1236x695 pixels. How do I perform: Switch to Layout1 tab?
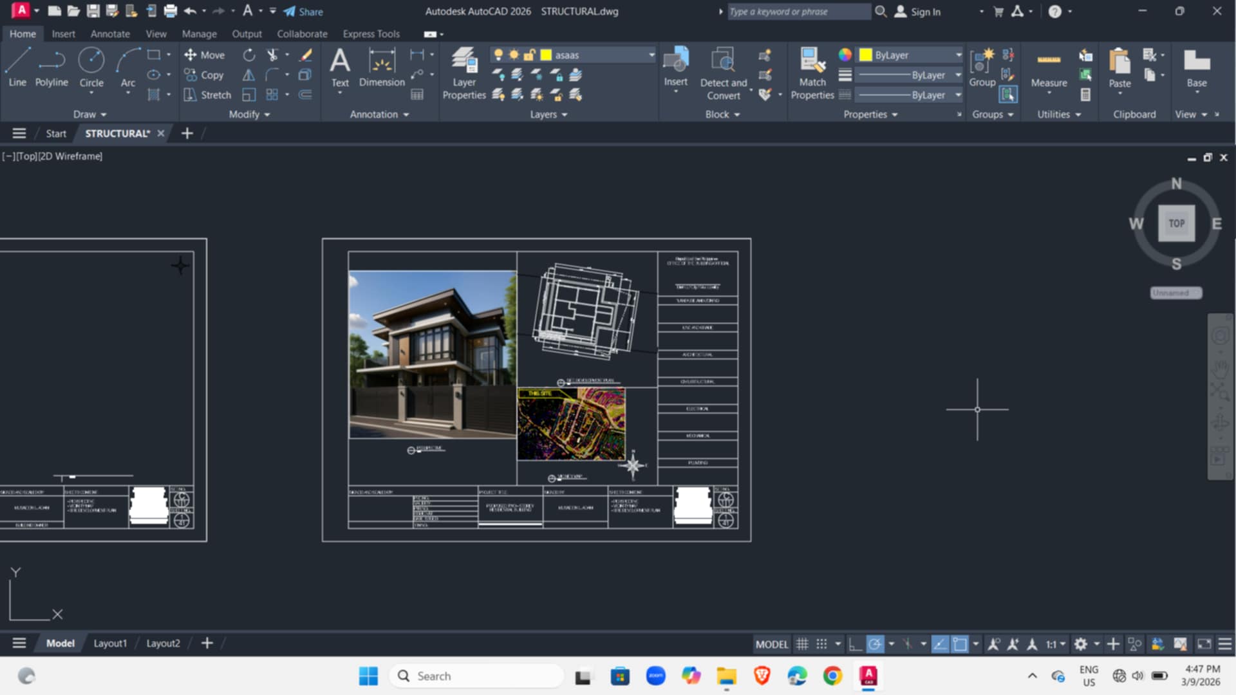pos(110,644)
